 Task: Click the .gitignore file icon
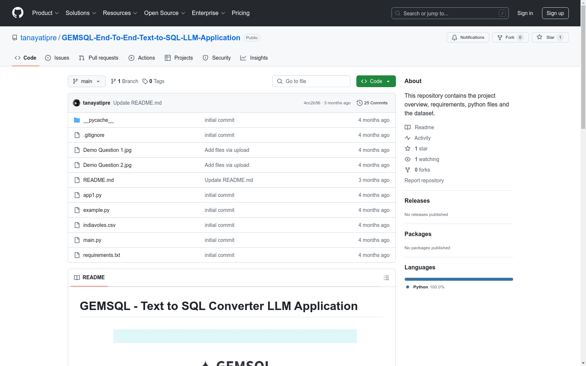(77, 135)
